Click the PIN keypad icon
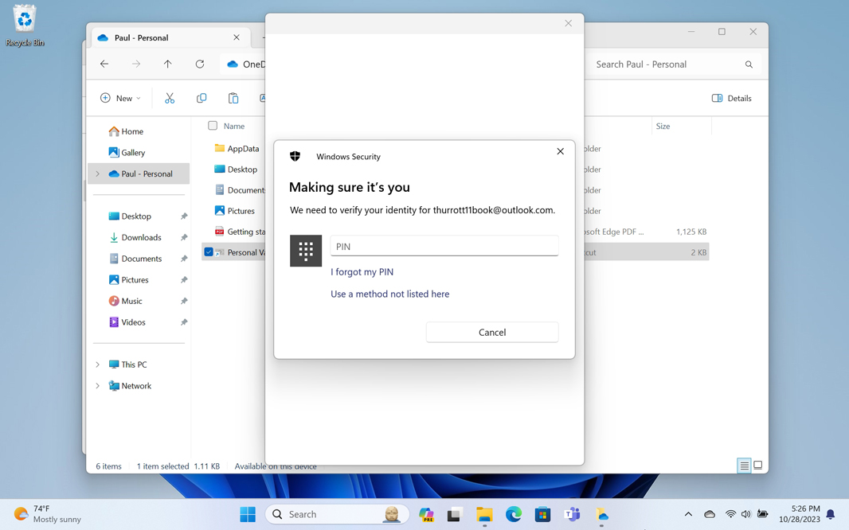This screenshot has width=849, height=530. [306, 251]
